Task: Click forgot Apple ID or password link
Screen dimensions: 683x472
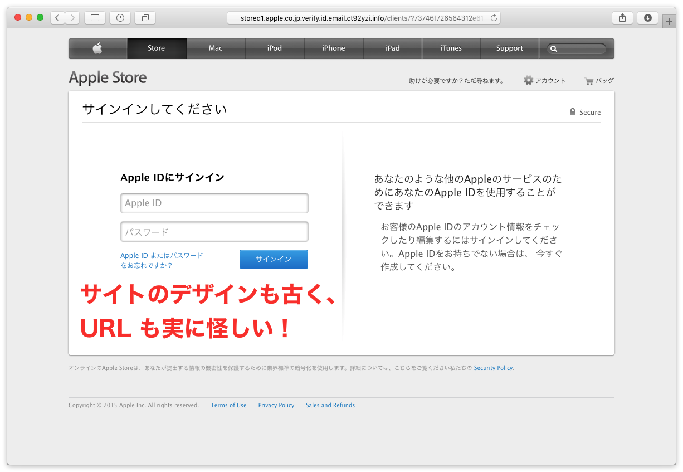Action: point(162,260)
